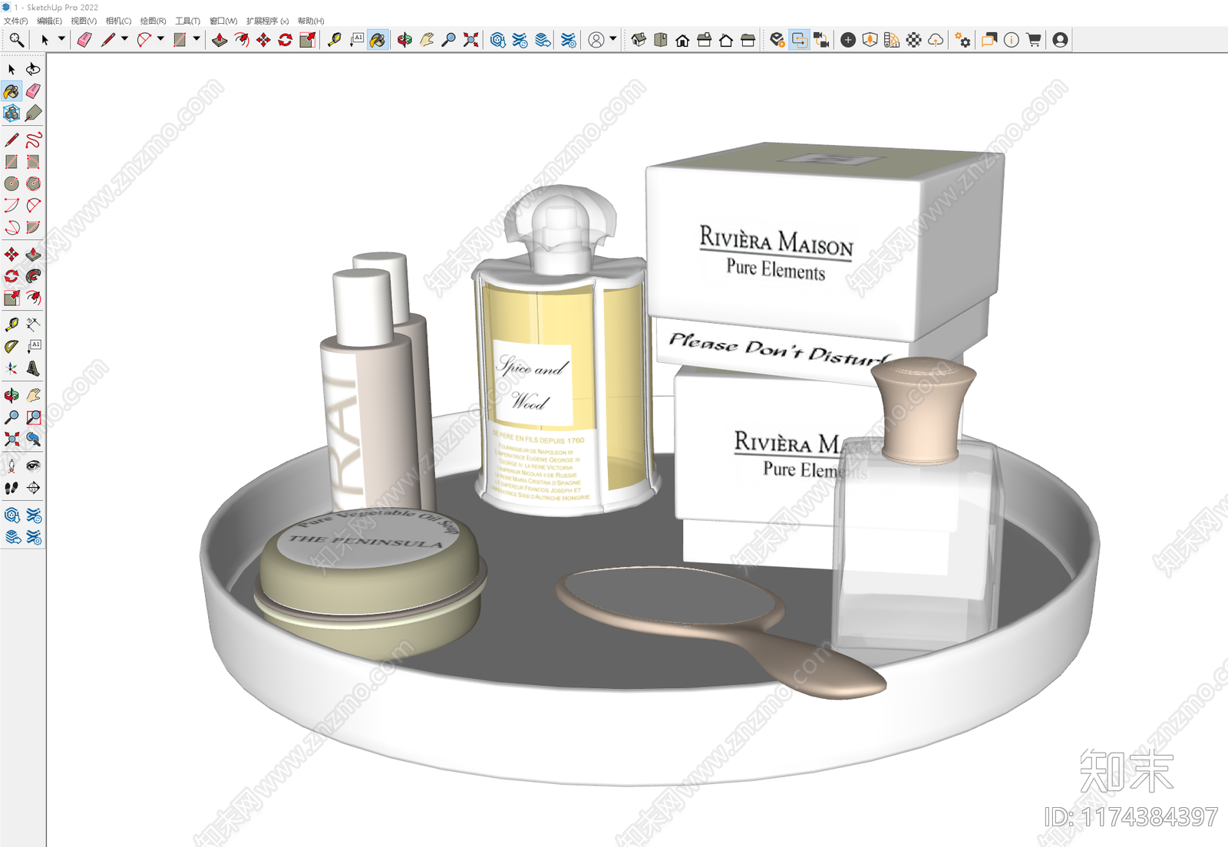Select the Offset tool in top toolbar
This screenshot has height=847, width=1228.
point(242,40)
